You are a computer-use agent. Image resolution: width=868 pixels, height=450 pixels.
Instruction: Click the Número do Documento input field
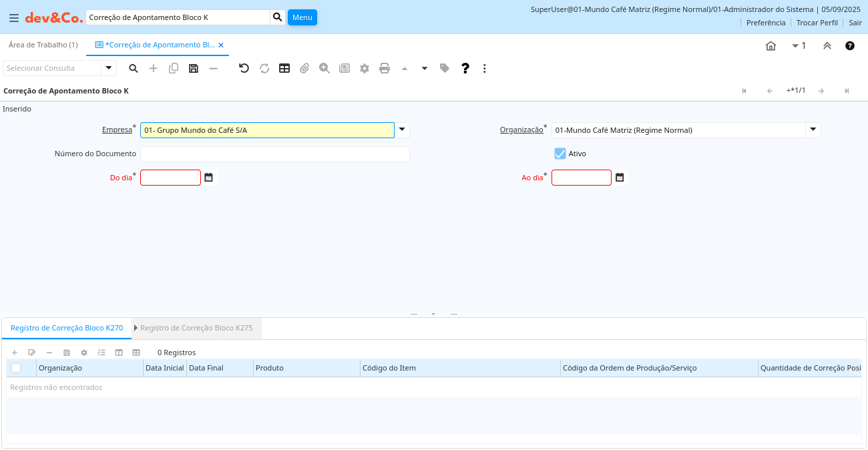(x=274, y=154)
